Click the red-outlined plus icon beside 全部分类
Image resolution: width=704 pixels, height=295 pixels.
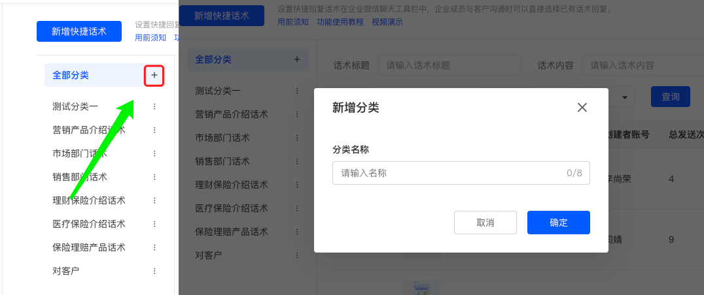(154, 76)
